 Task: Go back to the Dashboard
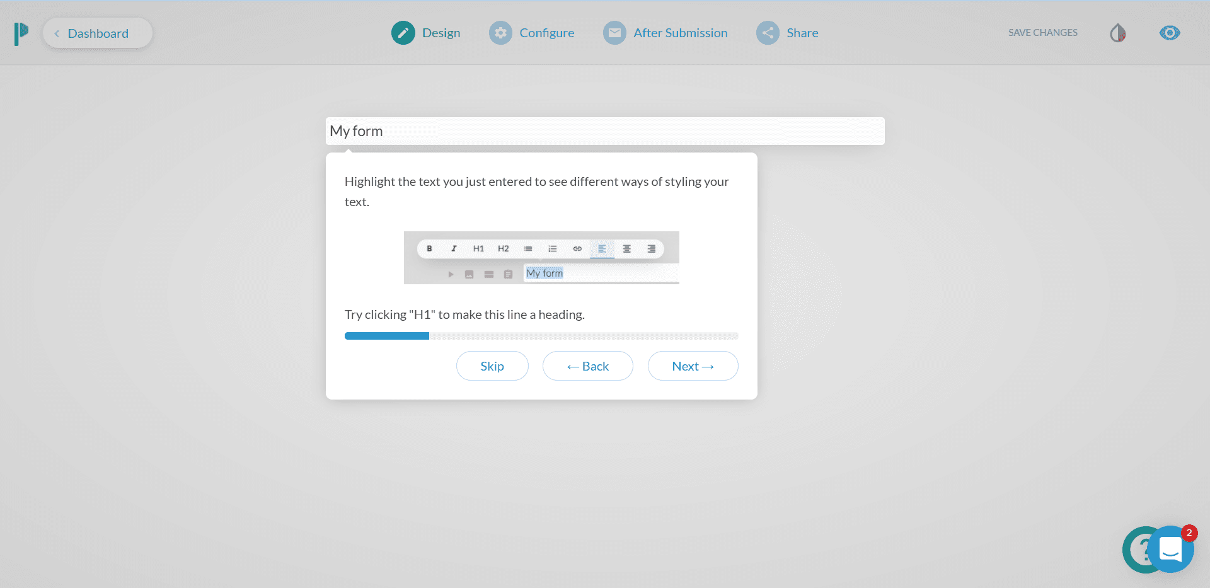98,33
